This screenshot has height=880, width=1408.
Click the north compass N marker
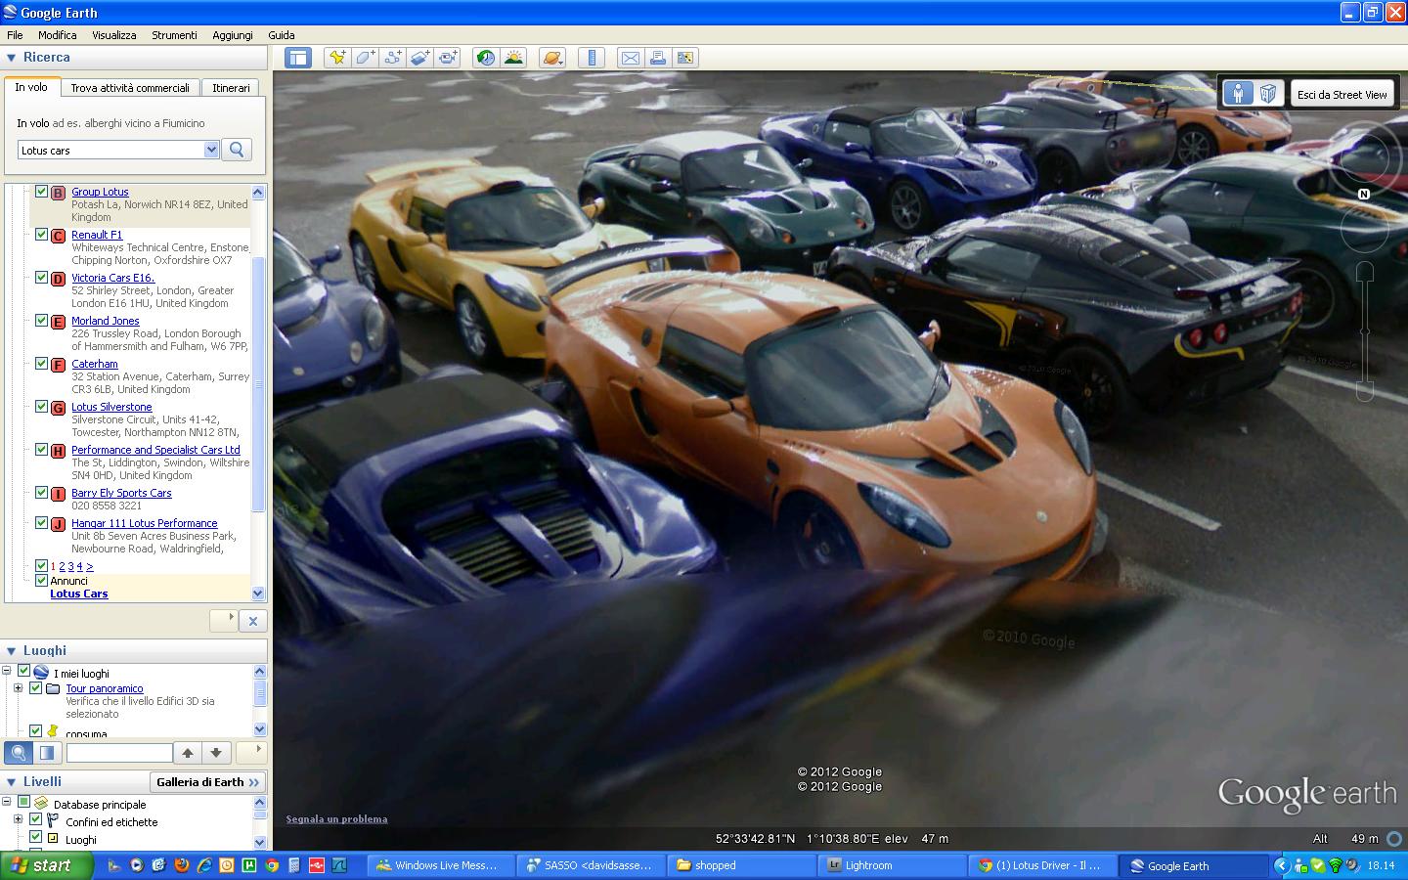(x=1364, y=194)
